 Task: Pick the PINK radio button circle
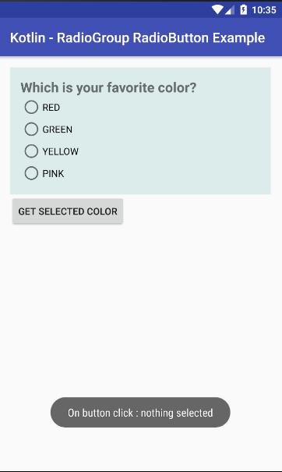(31, 173)
